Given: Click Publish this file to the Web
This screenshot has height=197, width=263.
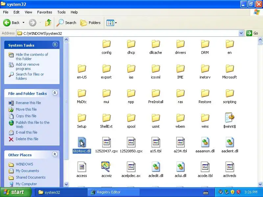Looking at the screenshot, I should (33, 124).
